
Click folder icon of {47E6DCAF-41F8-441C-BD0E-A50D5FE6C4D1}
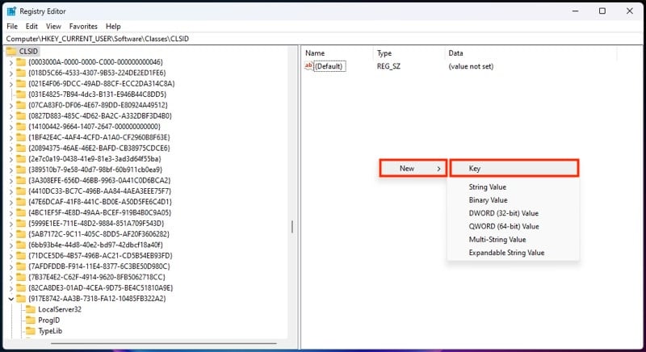tap(21, 202)
